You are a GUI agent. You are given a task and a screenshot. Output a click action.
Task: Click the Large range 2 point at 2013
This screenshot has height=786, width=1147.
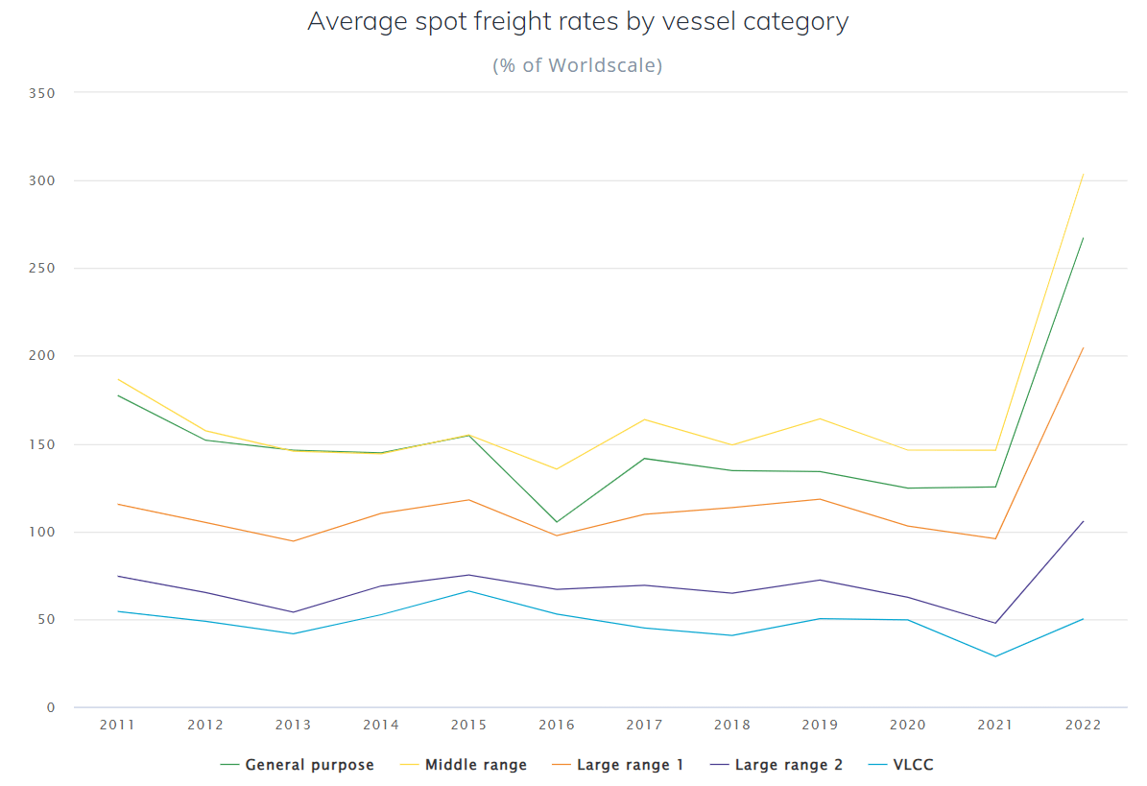coord(293,612)
